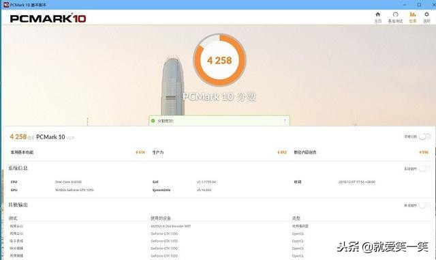Click the Intel Core CPU value

[x=68, y=182]
